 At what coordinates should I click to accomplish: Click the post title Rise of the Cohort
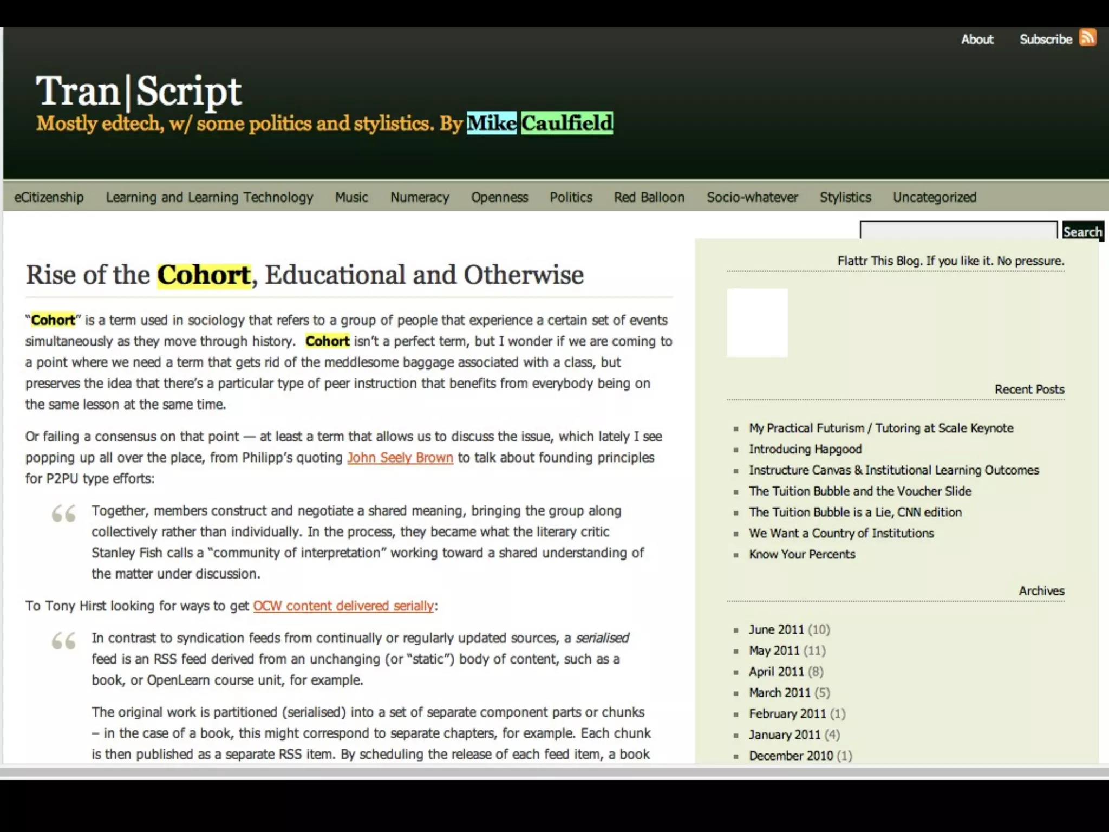[x=304, y=275]
